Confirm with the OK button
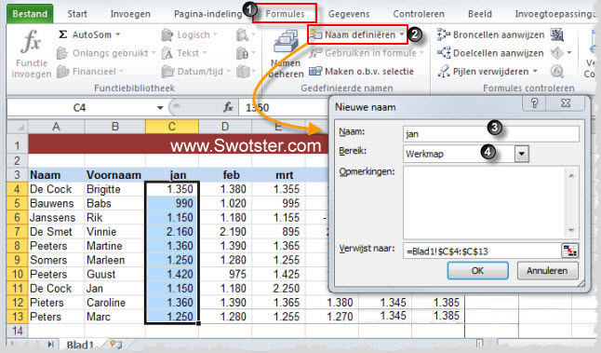Image resolution: width=601 pixels, height=353 pixels. point(477,270)
